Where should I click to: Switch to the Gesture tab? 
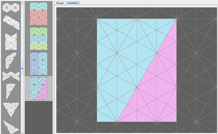(73, 3)
